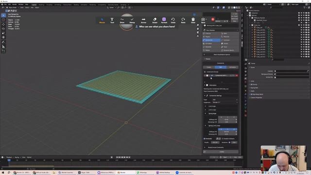
Task: Toggle the Breakable checkbox
Action: click(205, 139)
